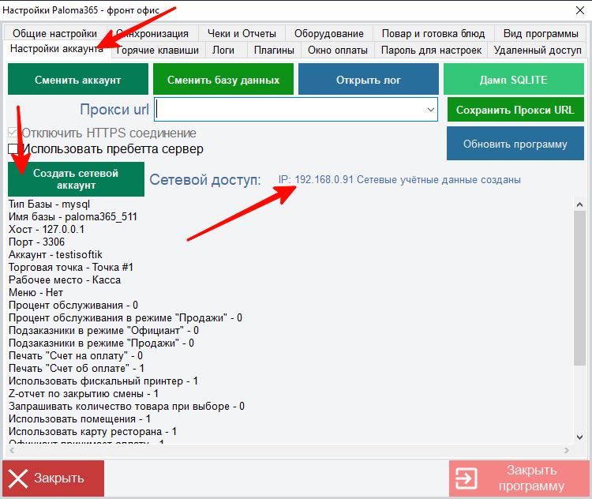Click the Открыть лог button

[369, 79]
